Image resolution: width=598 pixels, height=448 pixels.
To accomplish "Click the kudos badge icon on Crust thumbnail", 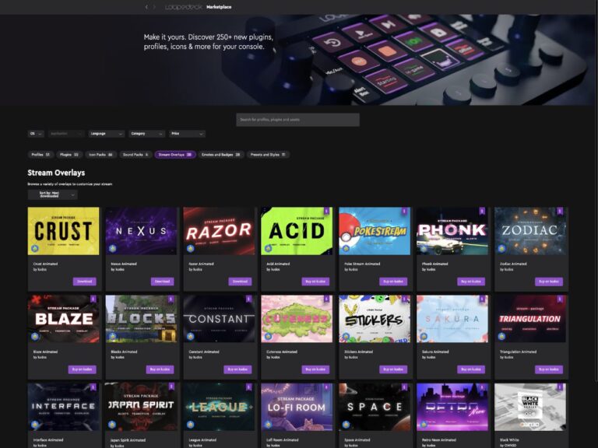I will [x=34, y=248].
